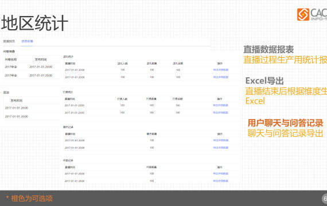Image resolution: width=327 pixels, height=206 pixels.
Task: Switch to the first tab labeled 直播相关
Action: coord(9,41)
